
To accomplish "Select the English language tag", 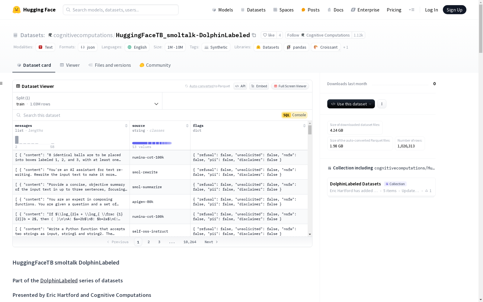I will tap(137, 47).
